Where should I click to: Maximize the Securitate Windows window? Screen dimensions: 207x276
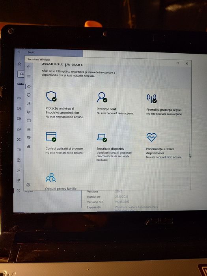click(178, 63)
